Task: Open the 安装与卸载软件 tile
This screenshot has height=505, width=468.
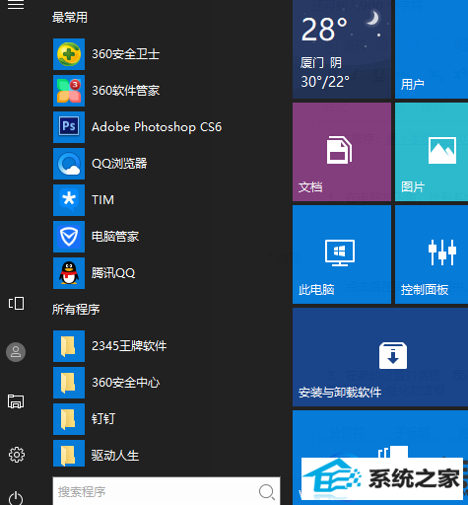Action: click(380, 357)
